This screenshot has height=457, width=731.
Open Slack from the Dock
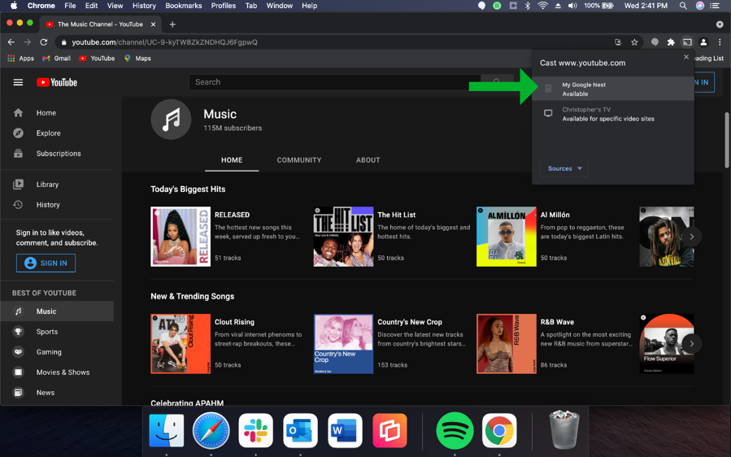255,430
